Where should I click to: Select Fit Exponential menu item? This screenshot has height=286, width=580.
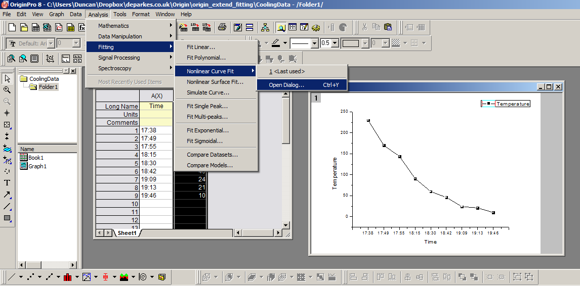pyautogui.click(x=208, y=130)
